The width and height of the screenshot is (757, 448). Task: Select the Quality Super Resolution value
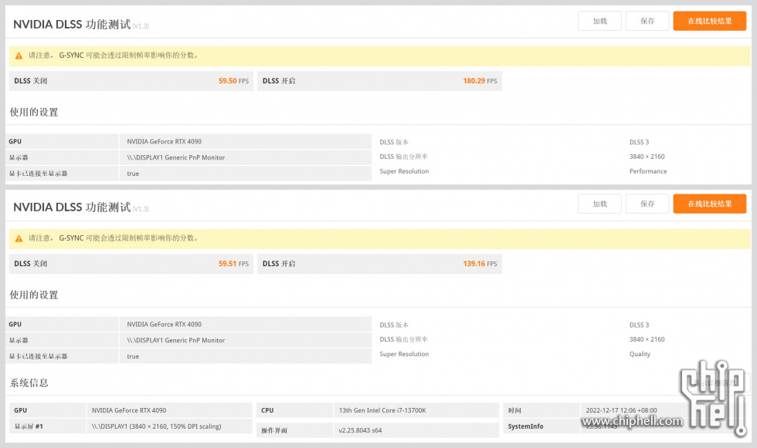640,354
